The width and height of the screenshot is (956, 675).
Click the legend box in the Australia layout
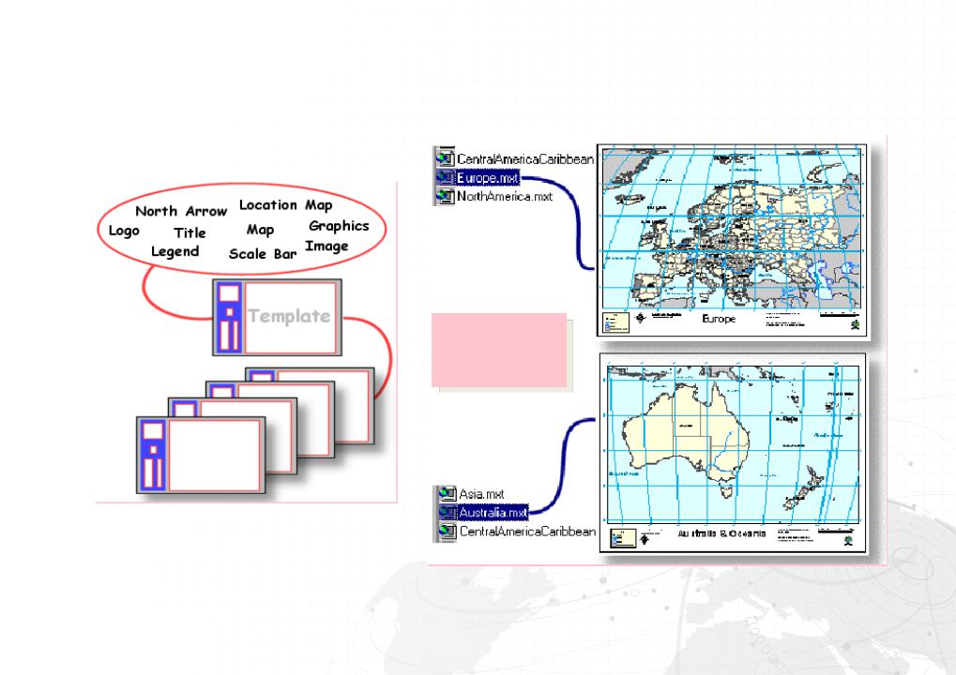pyautogui.click(x=623, y=538)
